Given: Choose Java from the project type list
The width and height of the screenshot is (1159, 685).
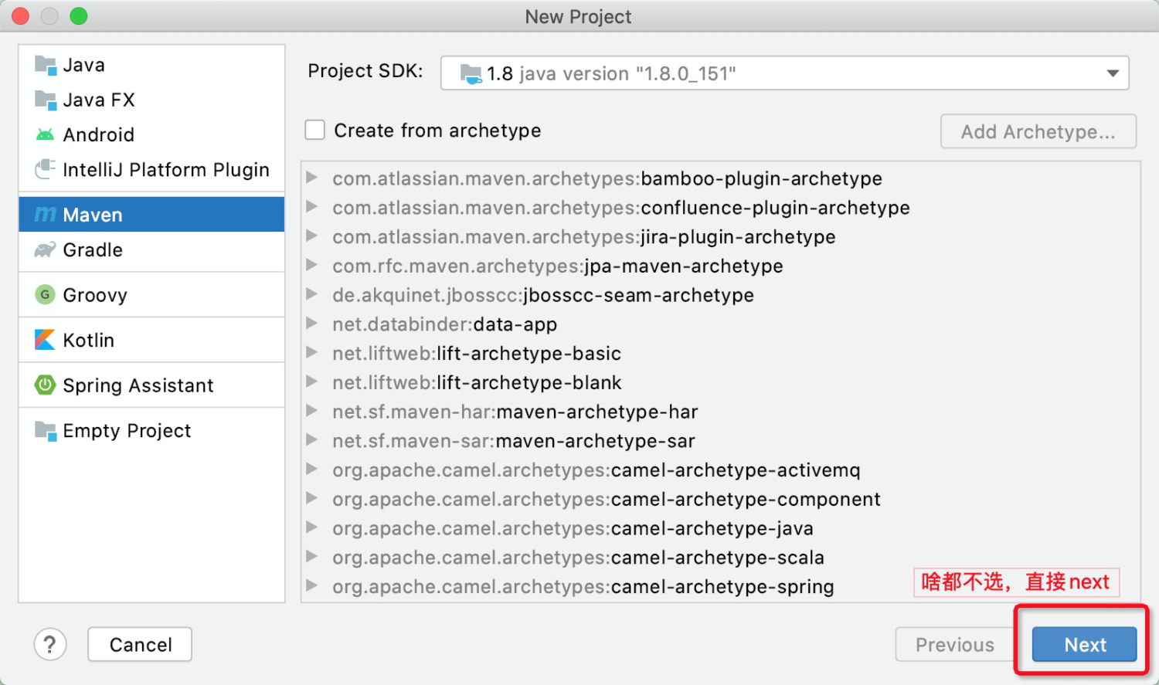Looking at the screenshot, I should coord(83,66).
